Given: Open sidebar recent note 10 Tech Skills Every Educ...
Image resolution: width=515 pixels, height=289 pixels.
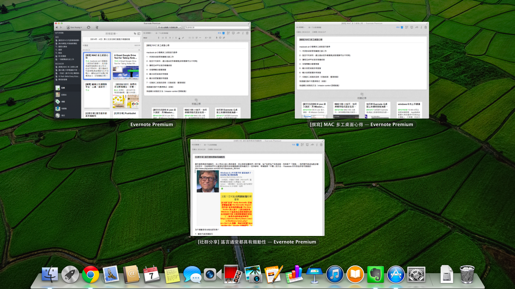Looking at the screenshot, I should [x=68, y=76].
